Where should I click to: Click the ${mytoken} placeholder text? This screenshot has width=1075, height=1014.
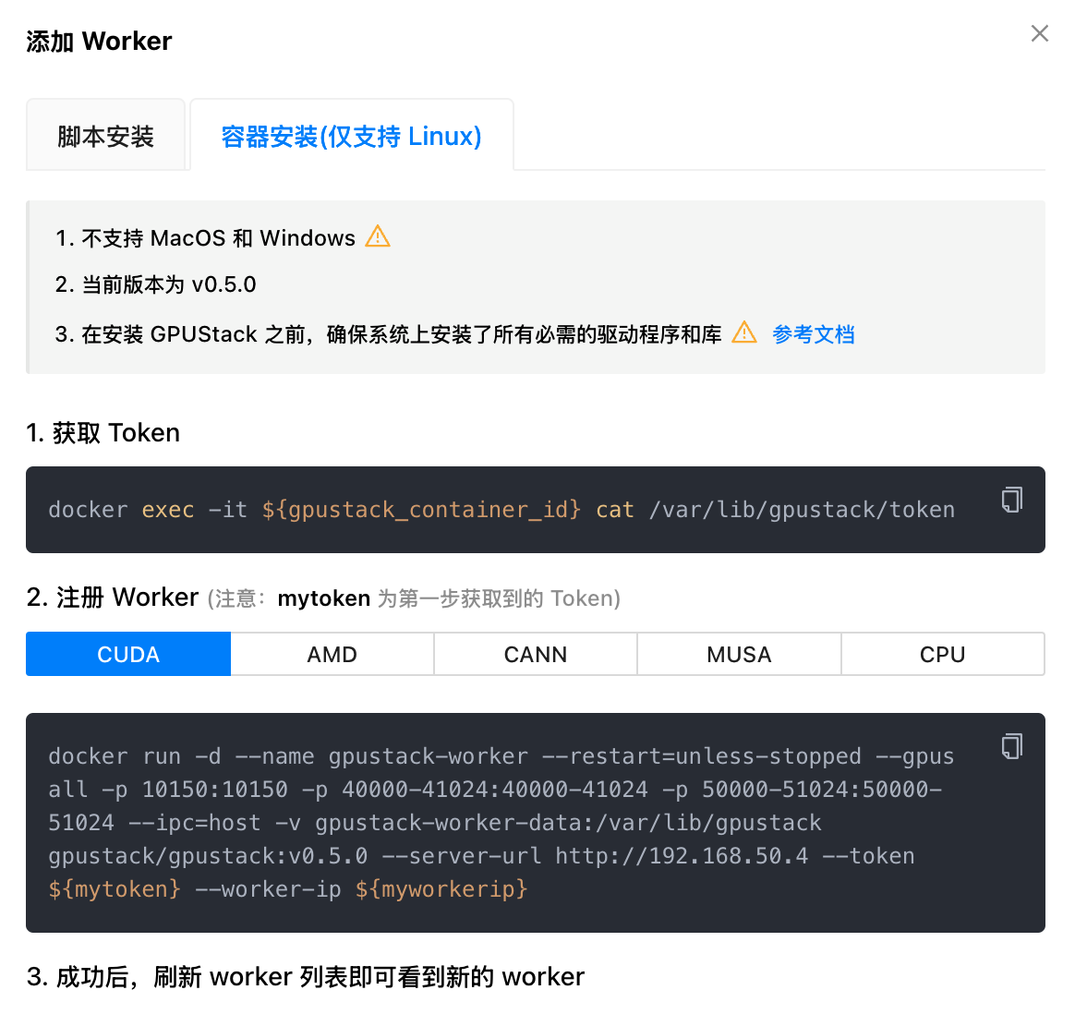click(115, 889)
